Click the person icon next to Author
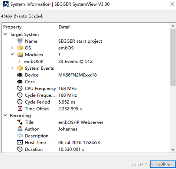This screenshot has width=176, height=169. [x=20, y=129]
